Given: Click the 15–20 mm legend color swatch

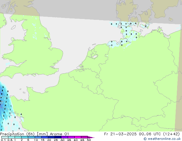Looking at the screenshot, I should (x=44, y=137).
